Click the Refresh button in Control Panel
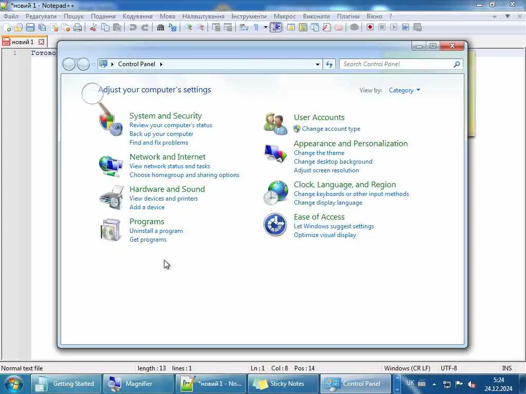The image size is (526, 394). click(329, 64)
